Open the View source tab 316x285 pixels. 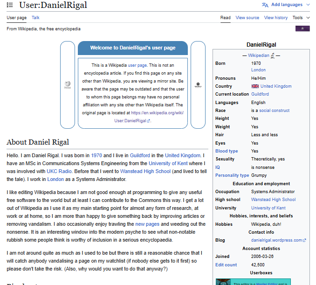[247, 18]
